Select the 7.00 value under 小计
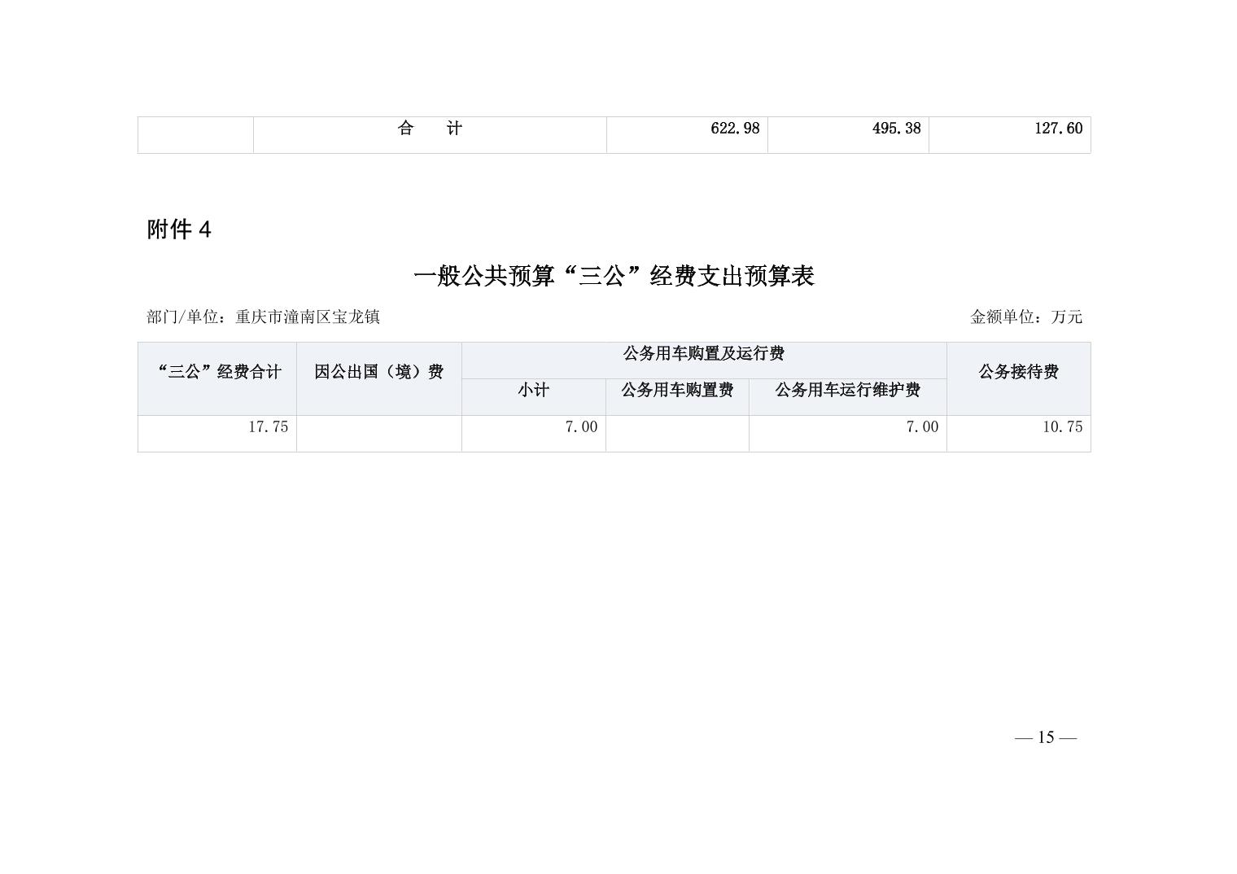 580,427
